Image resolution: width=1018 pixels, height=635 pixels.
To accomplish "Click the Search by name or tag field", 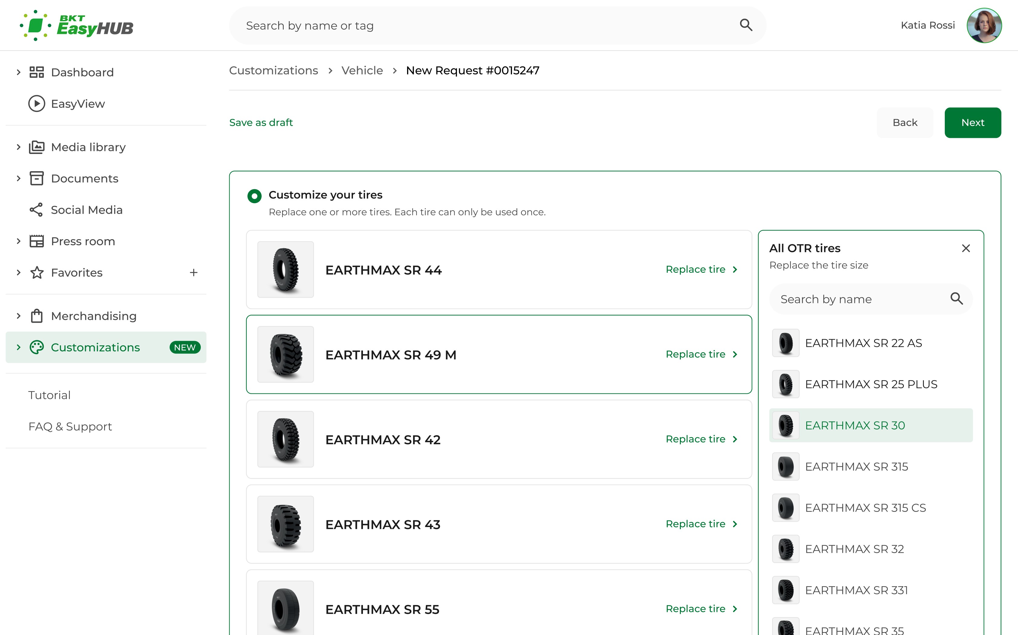I will (498, 25).
